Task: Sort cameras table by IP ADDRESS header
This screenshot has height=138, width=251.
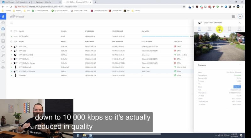Action: [89, 41]
